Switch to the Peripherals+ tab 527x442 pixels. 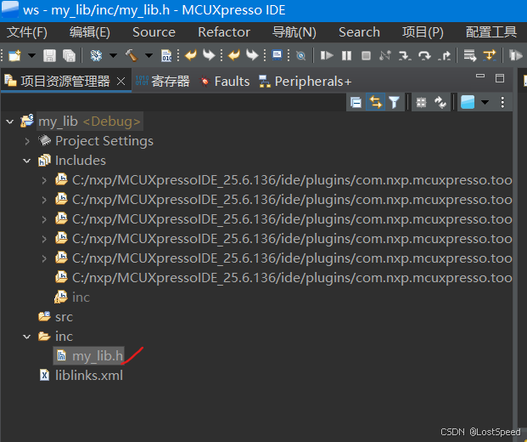pyautogui.click(x=306, y=81)
